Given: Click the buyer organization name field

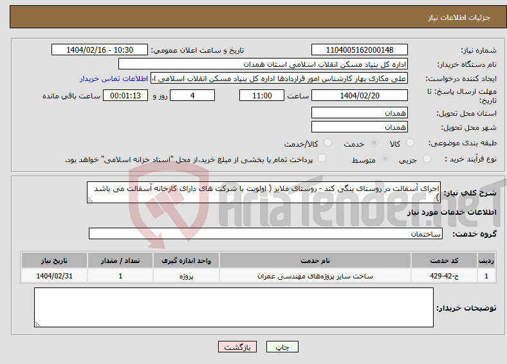Looking at the screenshot, I should 263,64.
